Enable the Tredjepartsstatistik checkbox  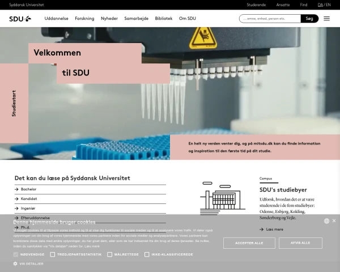53,254
